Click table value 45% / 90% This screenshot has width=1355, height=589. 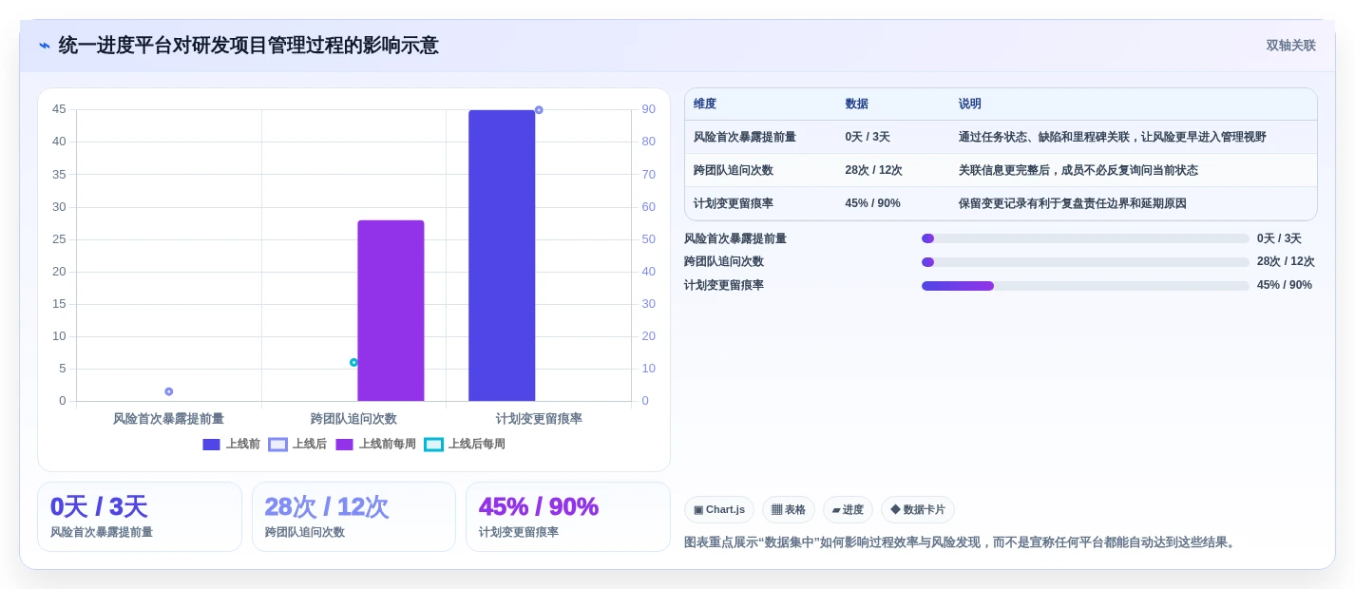(x=872, y=204)
